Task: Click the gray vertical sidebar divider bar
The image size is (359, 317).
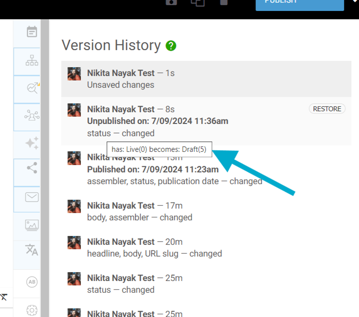Action: pyautogui.click(x=45, y=165)
